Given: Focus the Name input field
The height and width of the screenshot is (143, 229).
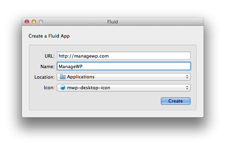Looking at the screenshot, I should (x=124, y=66).
